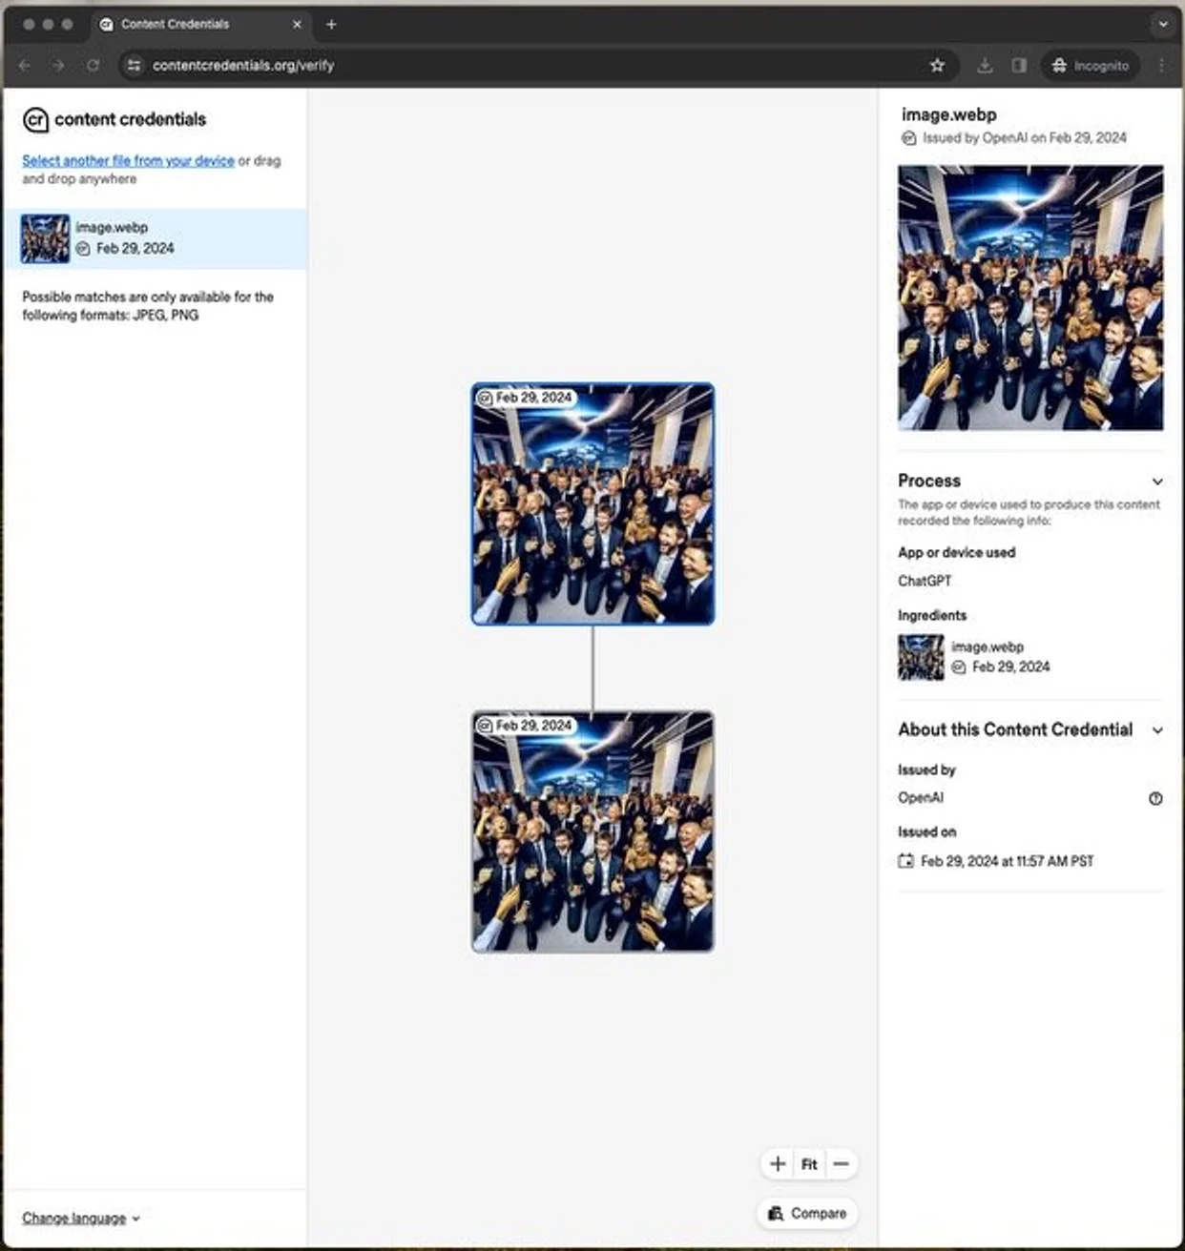This screenshot has width=1185, height=1251.
Task: Click the CR badge on top node
Action: (x=485, y=398)
